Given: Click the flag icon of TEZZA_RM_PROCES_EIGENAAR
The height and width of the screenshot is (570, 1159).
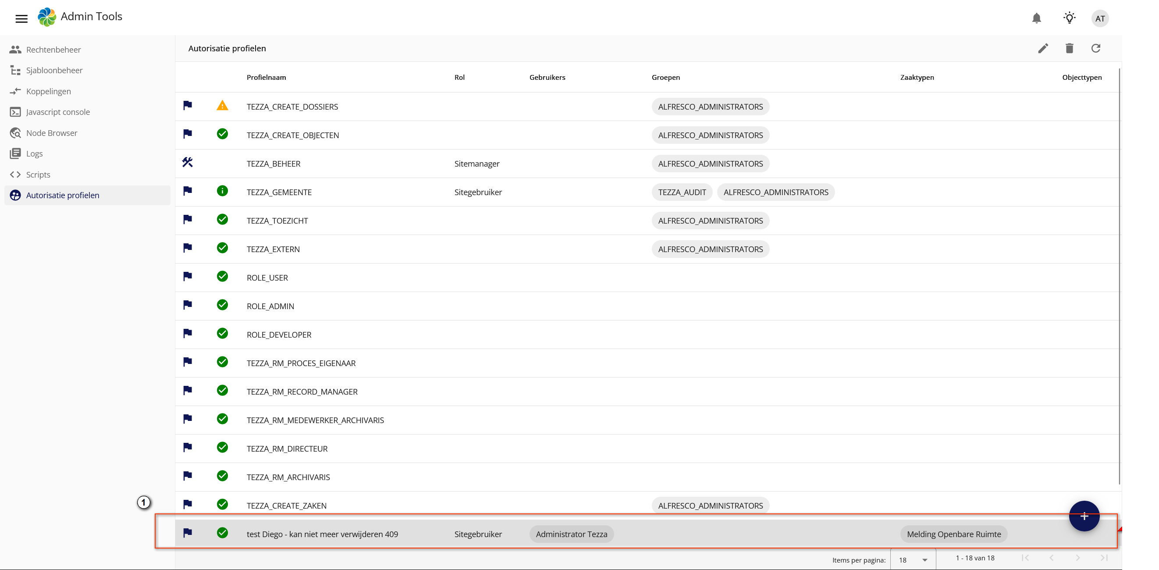Looking at the screenshot, I should tap(188, 362).
